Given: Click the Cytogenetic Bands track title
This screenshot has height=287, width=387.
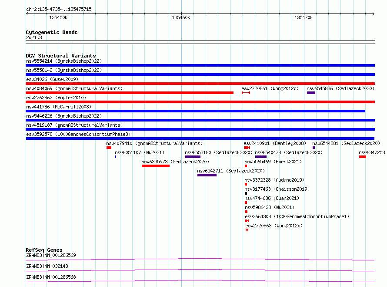Looking at the screenshot, I should coord(52,32).
